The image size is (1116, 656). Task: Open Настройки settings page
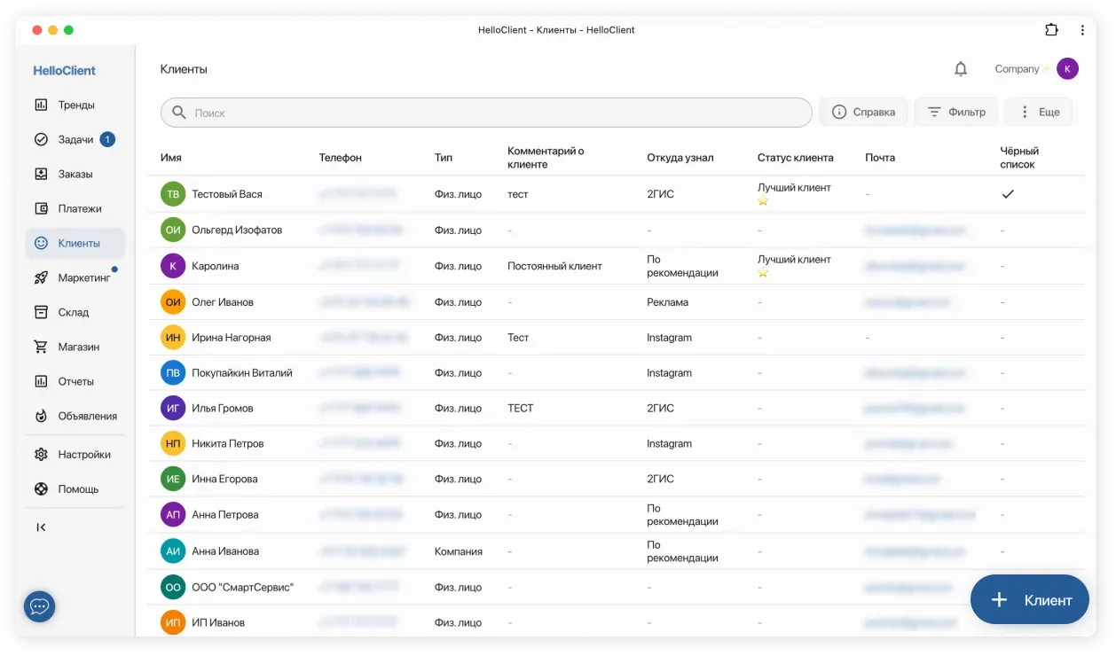83,455
